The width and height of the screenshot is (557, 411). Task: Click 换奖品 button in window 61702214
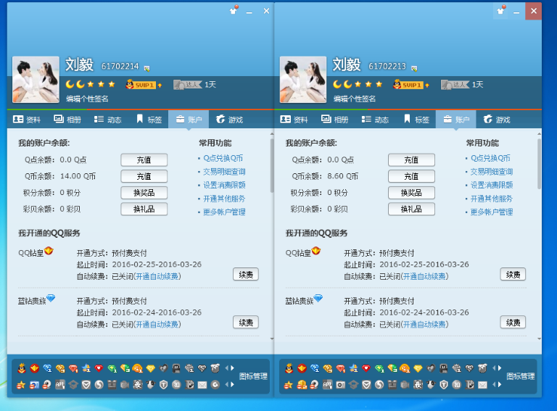144,193
